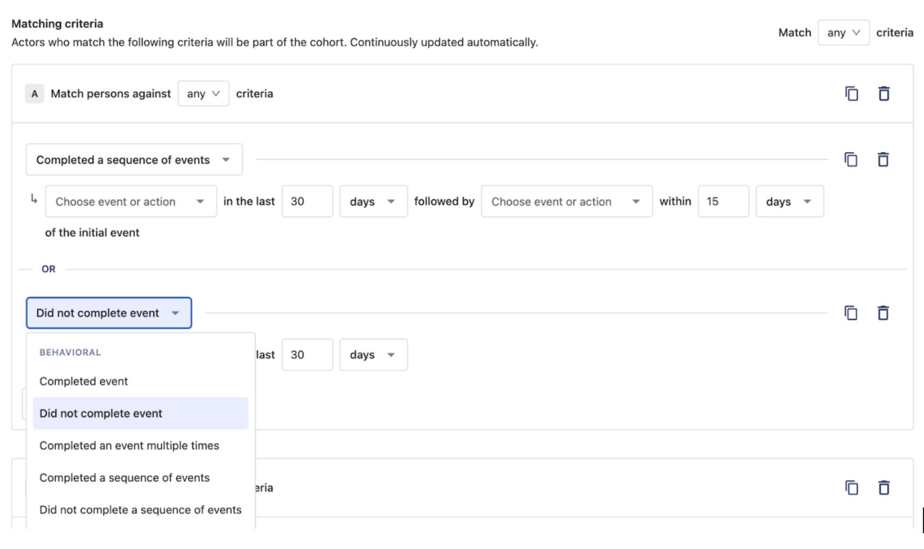Click copy icon of the bottom criteria group
Image resolution: width=924 pixels, height=549 pixels.
(851, 488)
